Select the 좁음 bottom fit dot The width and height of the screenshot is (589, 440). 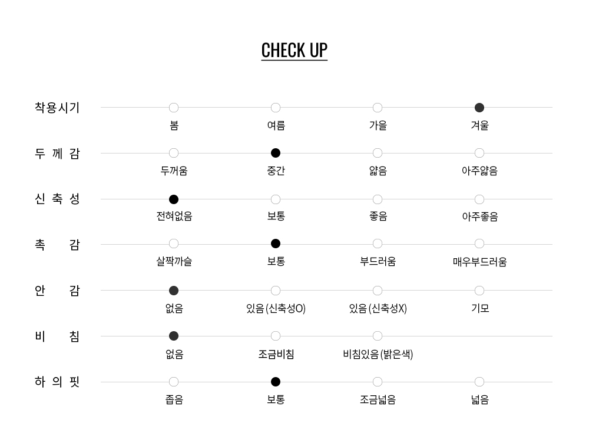pos(174,382)
